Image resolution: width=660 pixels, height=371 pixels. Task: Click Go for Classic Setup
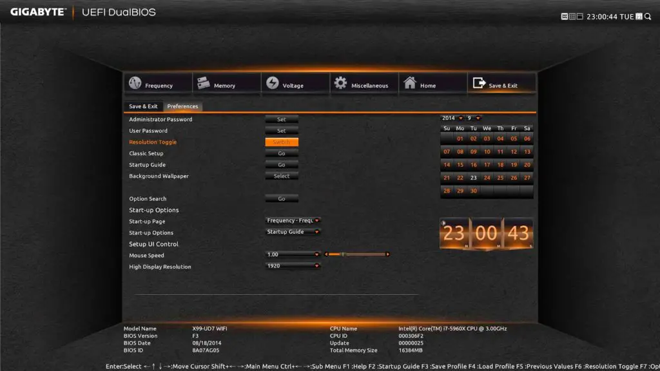(x=282, y=153)
